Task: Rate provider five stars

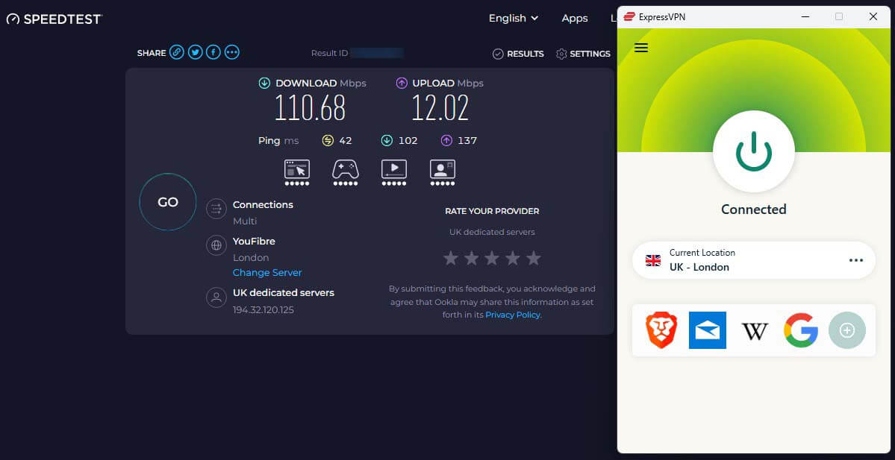Action: click(533, 258)
